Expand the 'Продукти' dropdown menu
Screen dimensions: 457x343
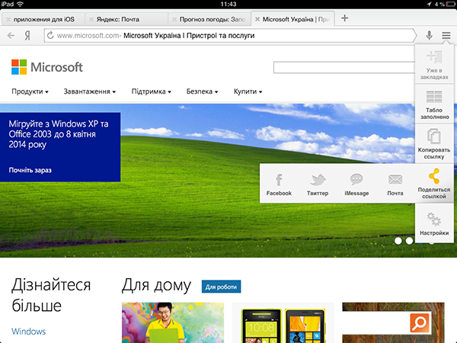tap(30, 91)
